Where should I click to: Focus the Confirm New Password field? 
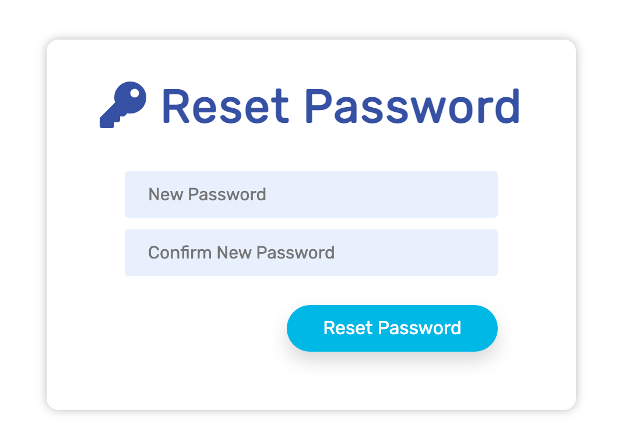(311, 253)
